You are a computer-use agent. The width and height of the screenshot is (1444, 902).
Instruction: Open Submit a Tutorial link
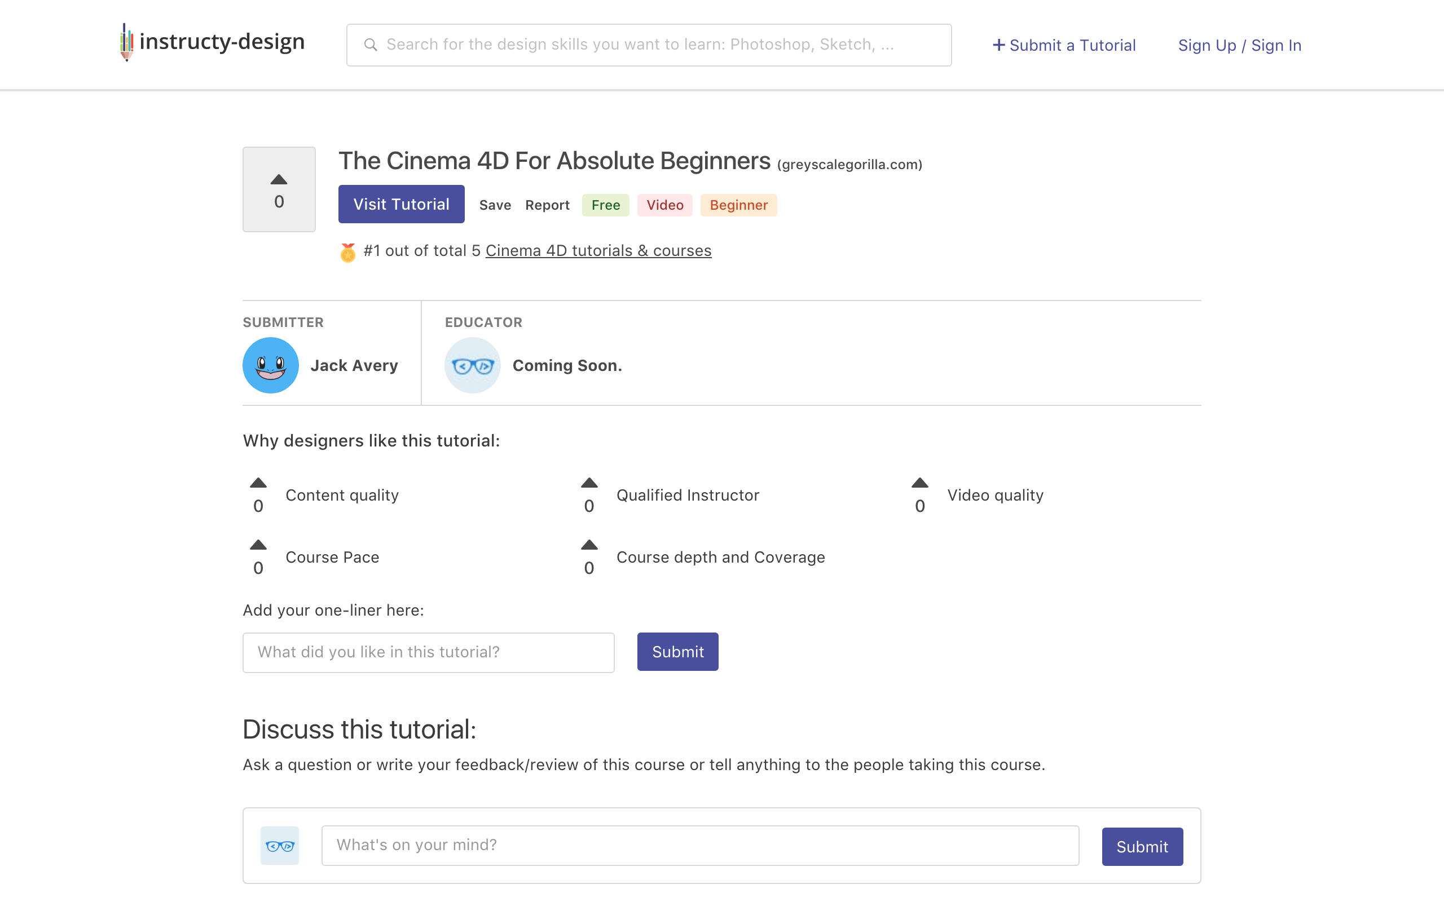(x=1064, y=45)
